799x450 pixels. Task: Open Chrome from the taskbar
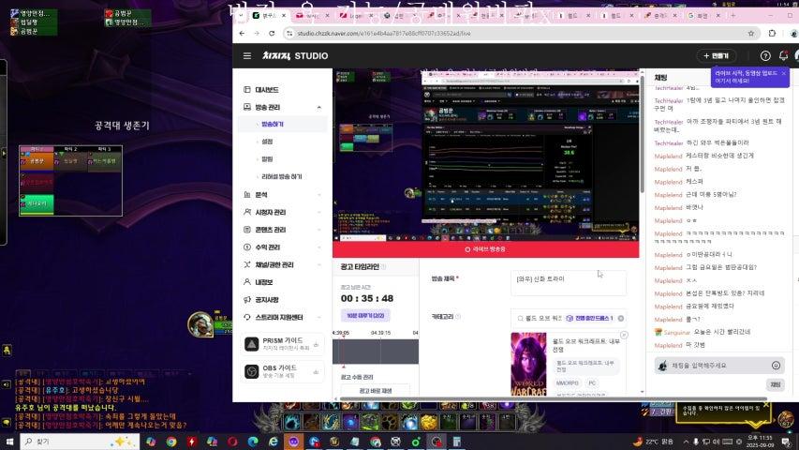coord(171,442)
